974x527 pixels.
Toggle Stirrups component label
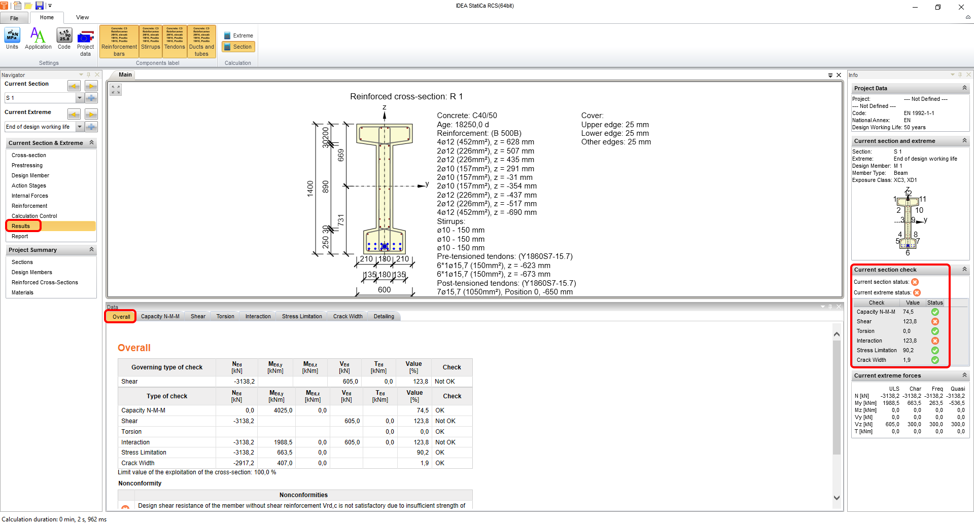point(151,41)
